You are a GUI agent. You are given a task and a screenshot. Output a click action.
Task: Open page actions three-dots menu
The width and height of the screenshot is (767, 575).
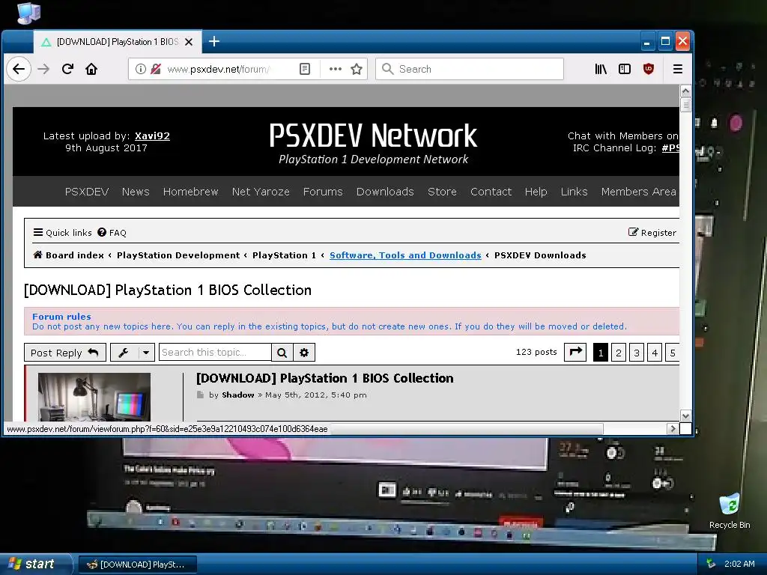(x=335, y=69)
